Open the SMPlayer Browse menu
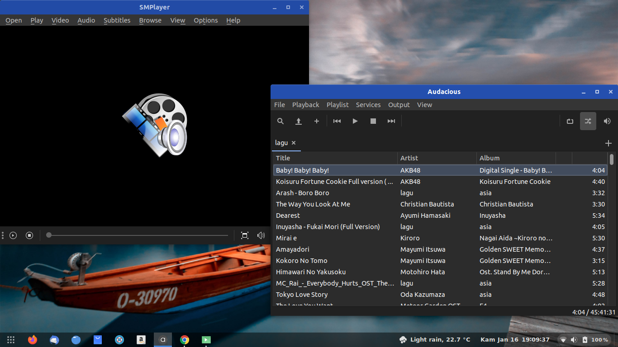The image size is (618, 347). [x=150, y=20]
